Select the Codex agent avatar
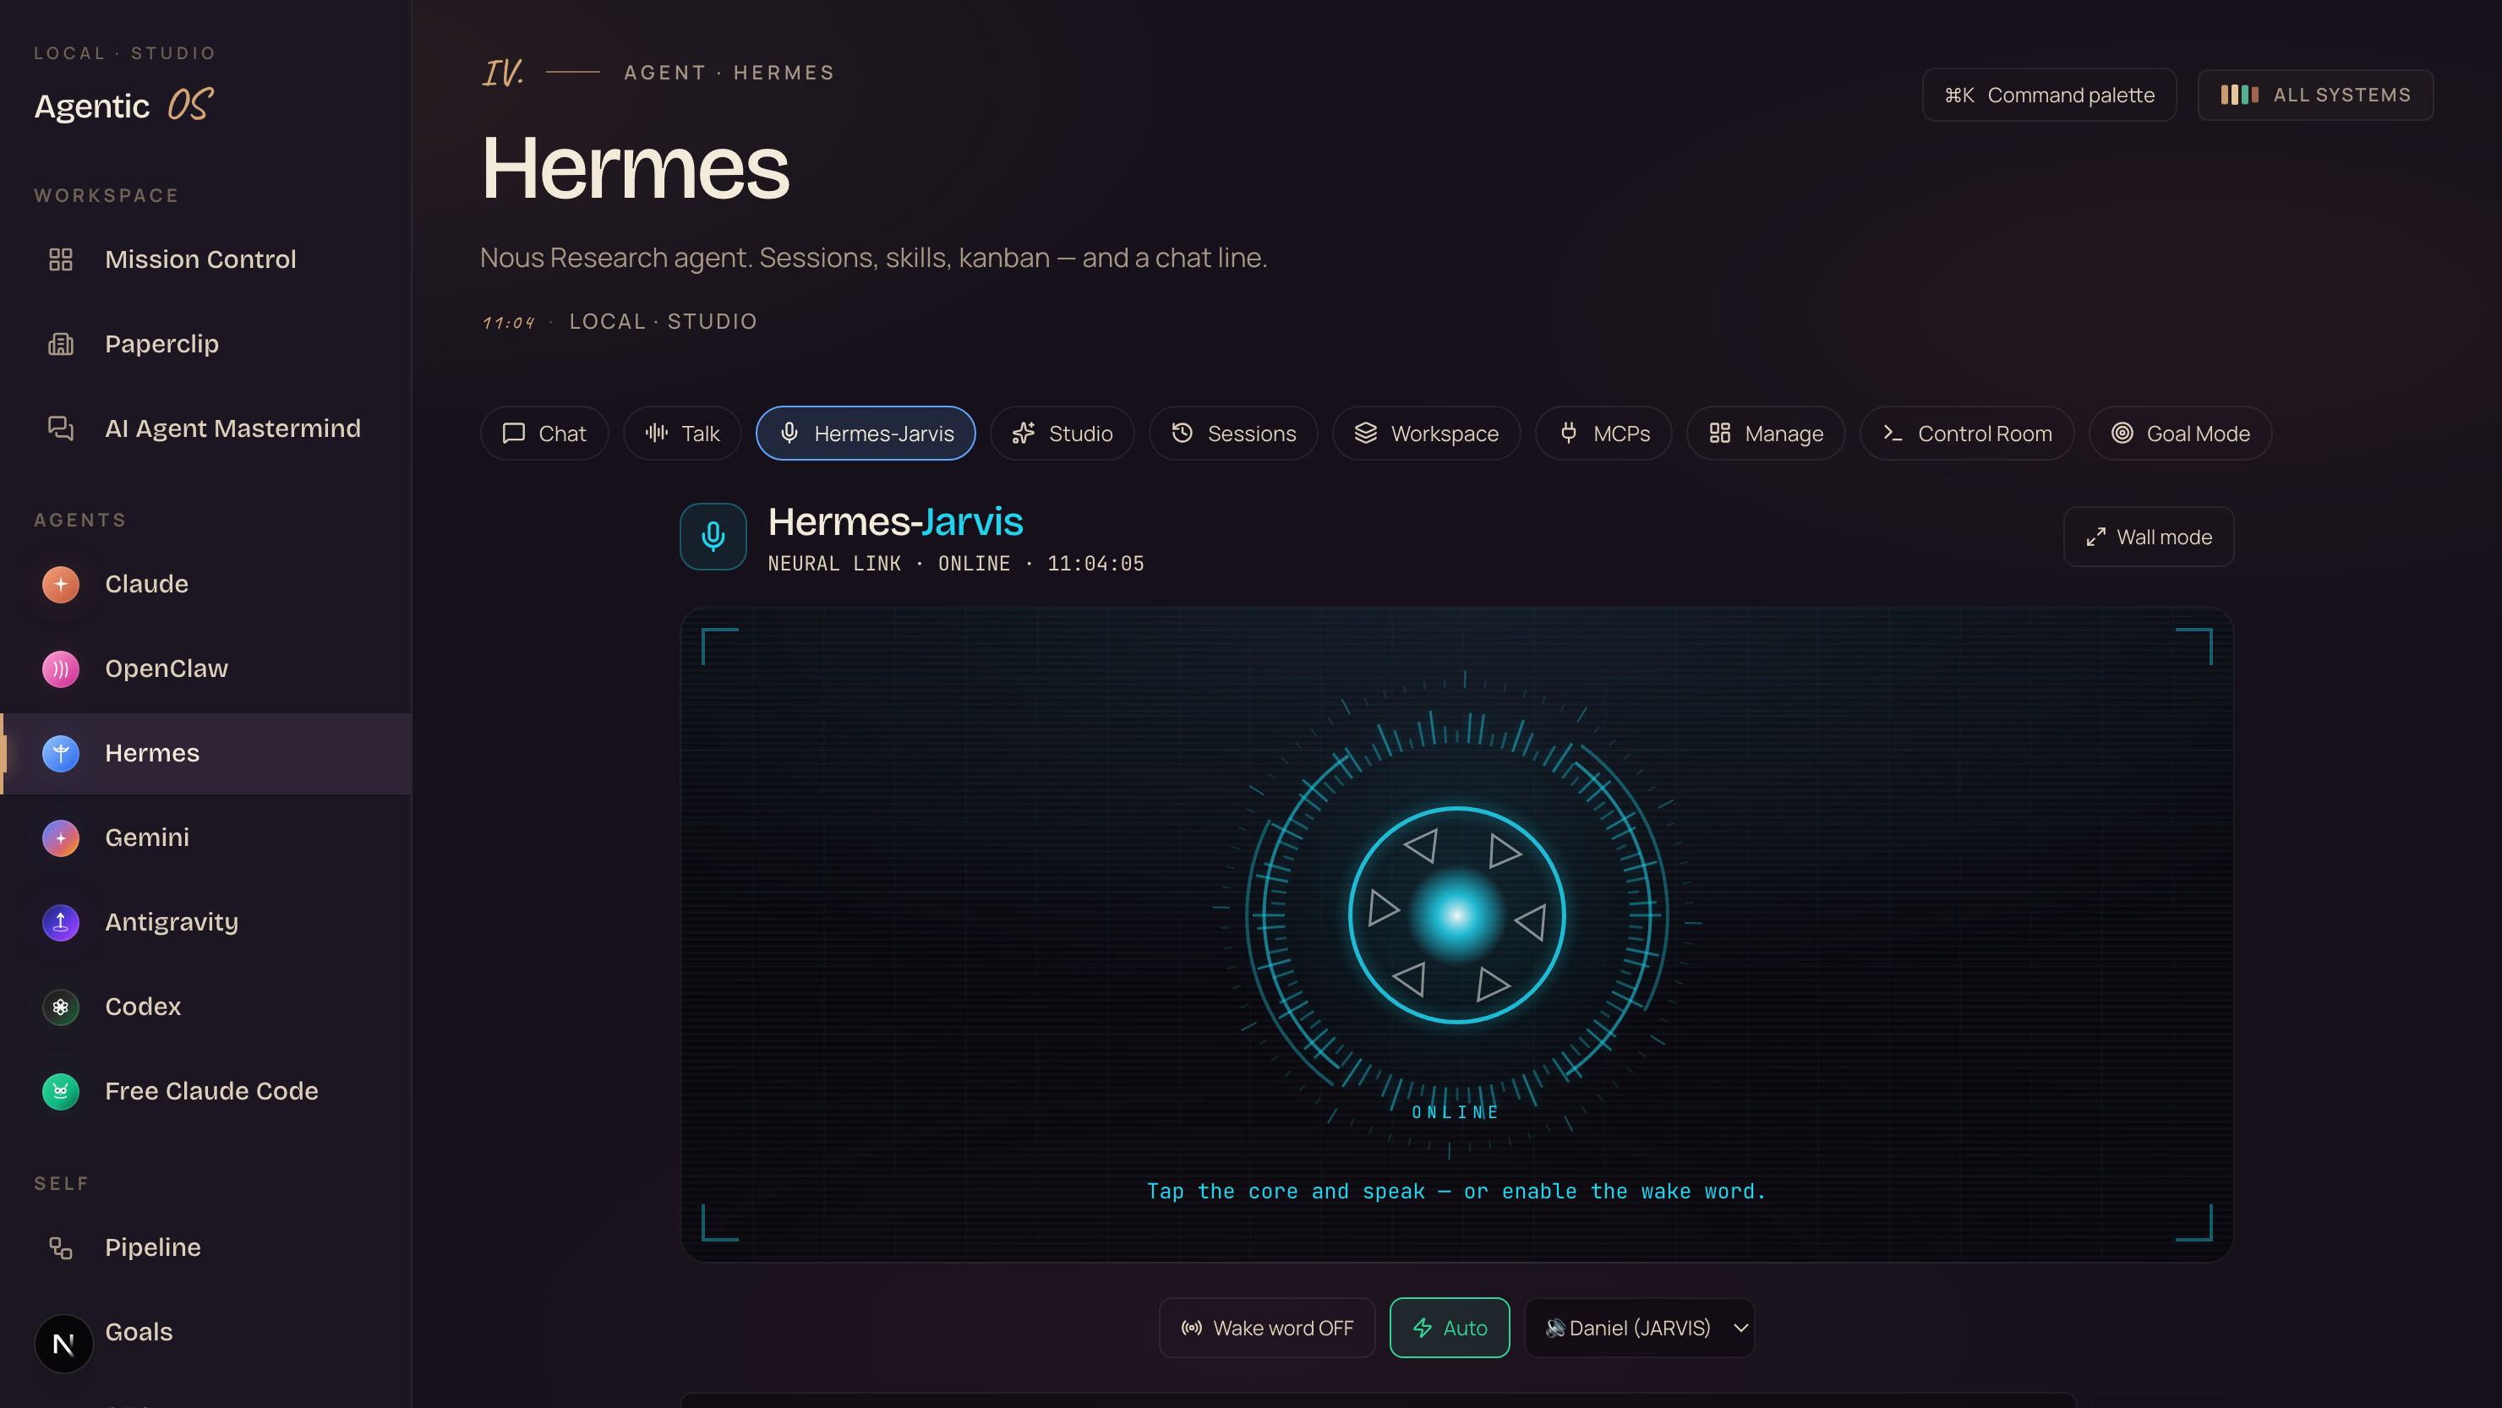2502x1408 pixels. [x=60, y=1006]
